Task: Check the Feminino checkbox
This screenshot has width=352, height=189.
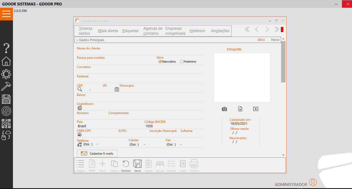Action: pyautogui.click(x=182, y=62)
